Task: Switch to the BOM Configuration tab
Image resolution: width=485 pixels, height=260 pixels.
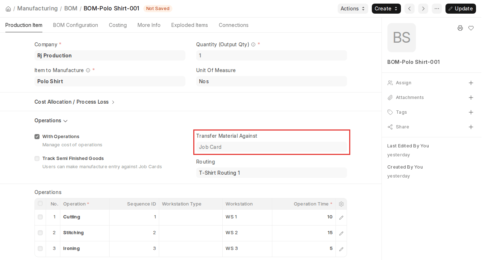Action: tap(75, 25)
